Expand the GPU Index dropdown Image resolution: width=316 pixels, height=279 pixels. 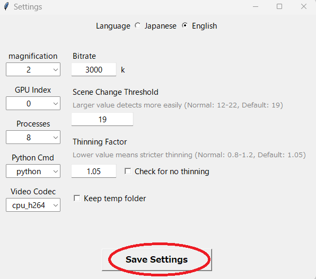click(x=33, y=103)
